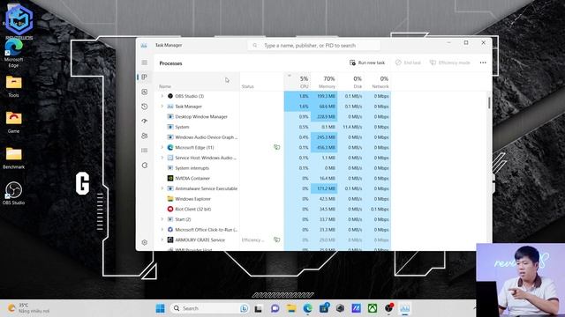Click the NVIDIA Container process icon
Image resolution: width=565 pixels, height=317 pixels.
coord(170,178)
